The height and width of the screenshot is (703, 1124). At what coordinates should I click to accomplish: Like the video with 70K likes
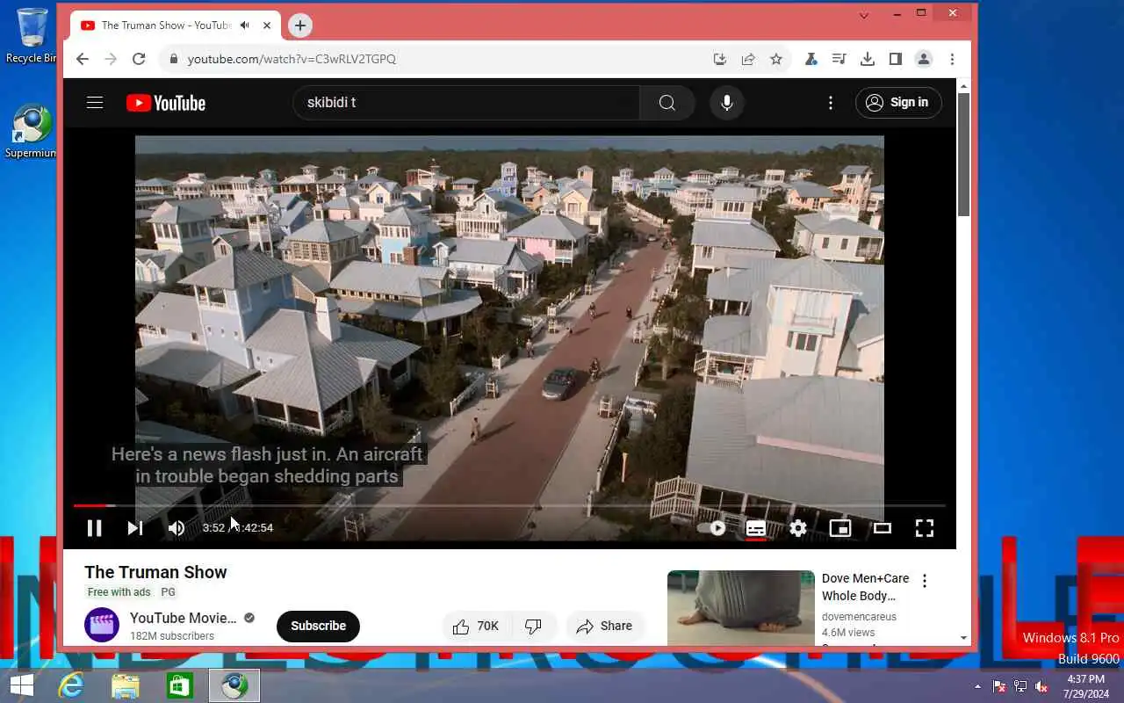tap(475, 627)
